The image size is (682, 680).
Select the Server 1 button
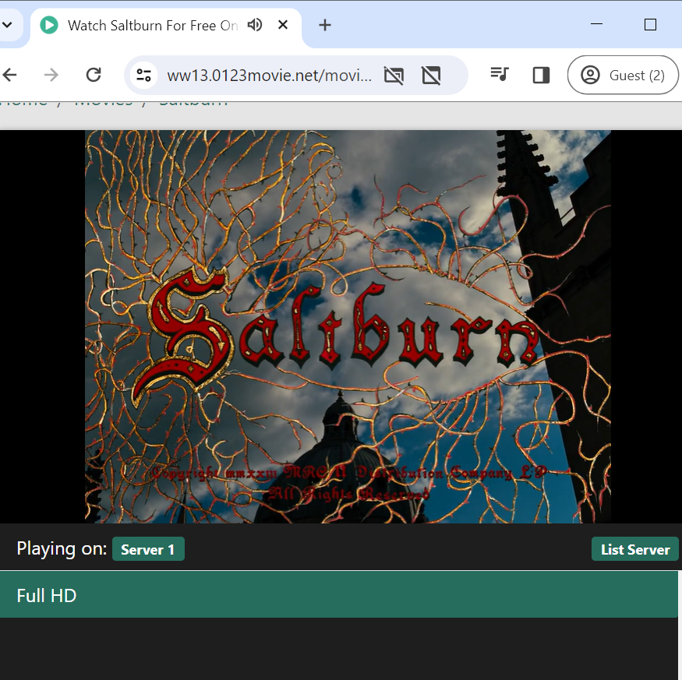click(148, 549)
